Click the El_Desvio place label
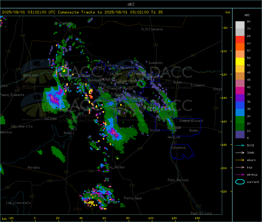 68,111
